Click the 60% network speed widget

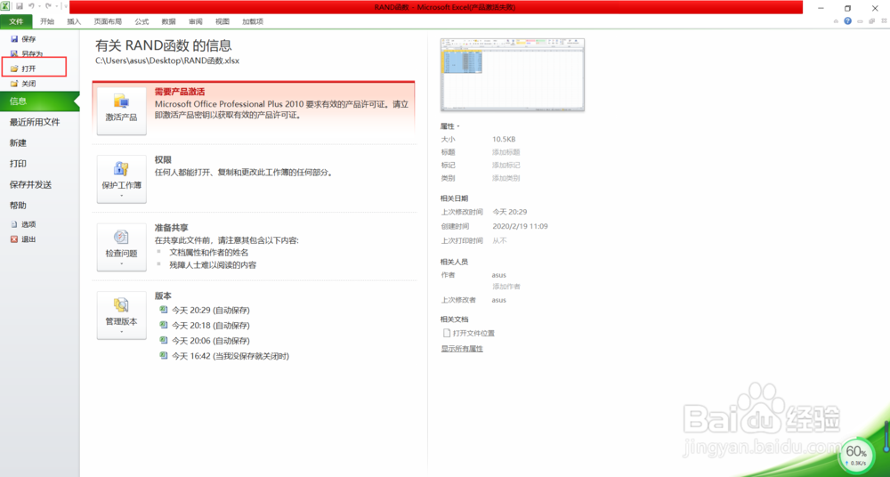(x=856, y=456)
